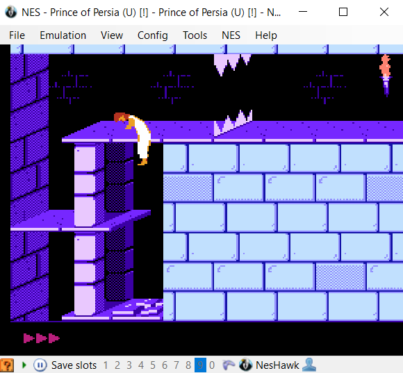Select save slot 8
Image resolution: width=403 pixels, height=373 pixels.
pos(188,365)
